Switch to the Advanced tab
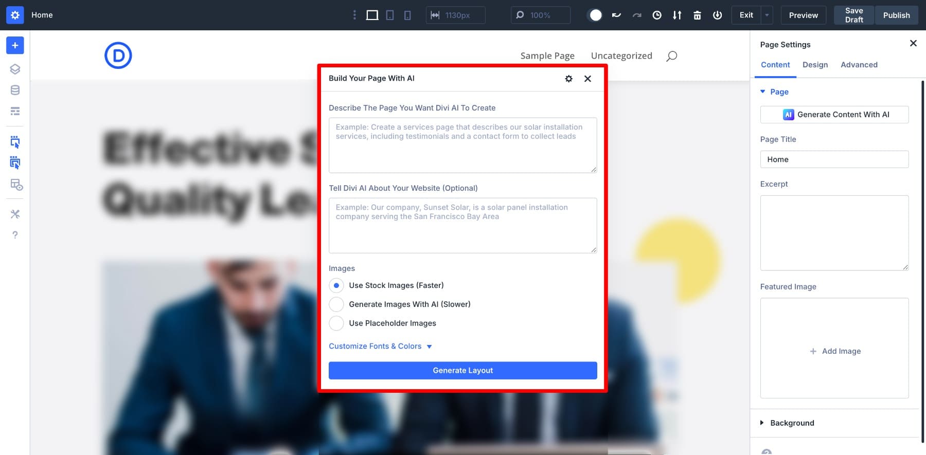The width and height of the screenshot is (926, 455). click(x=859, y=65)
